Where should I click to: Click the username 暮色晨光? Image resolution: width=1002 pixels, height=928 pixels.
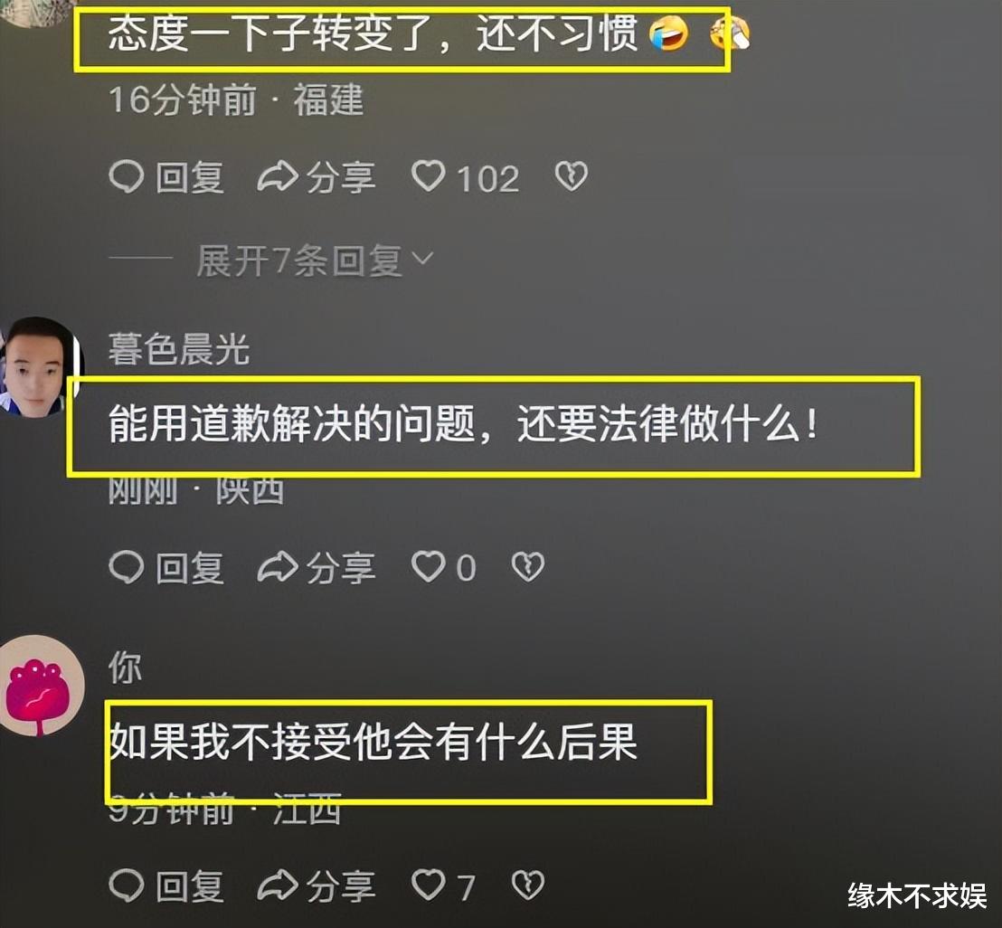(x=179, y=349)
